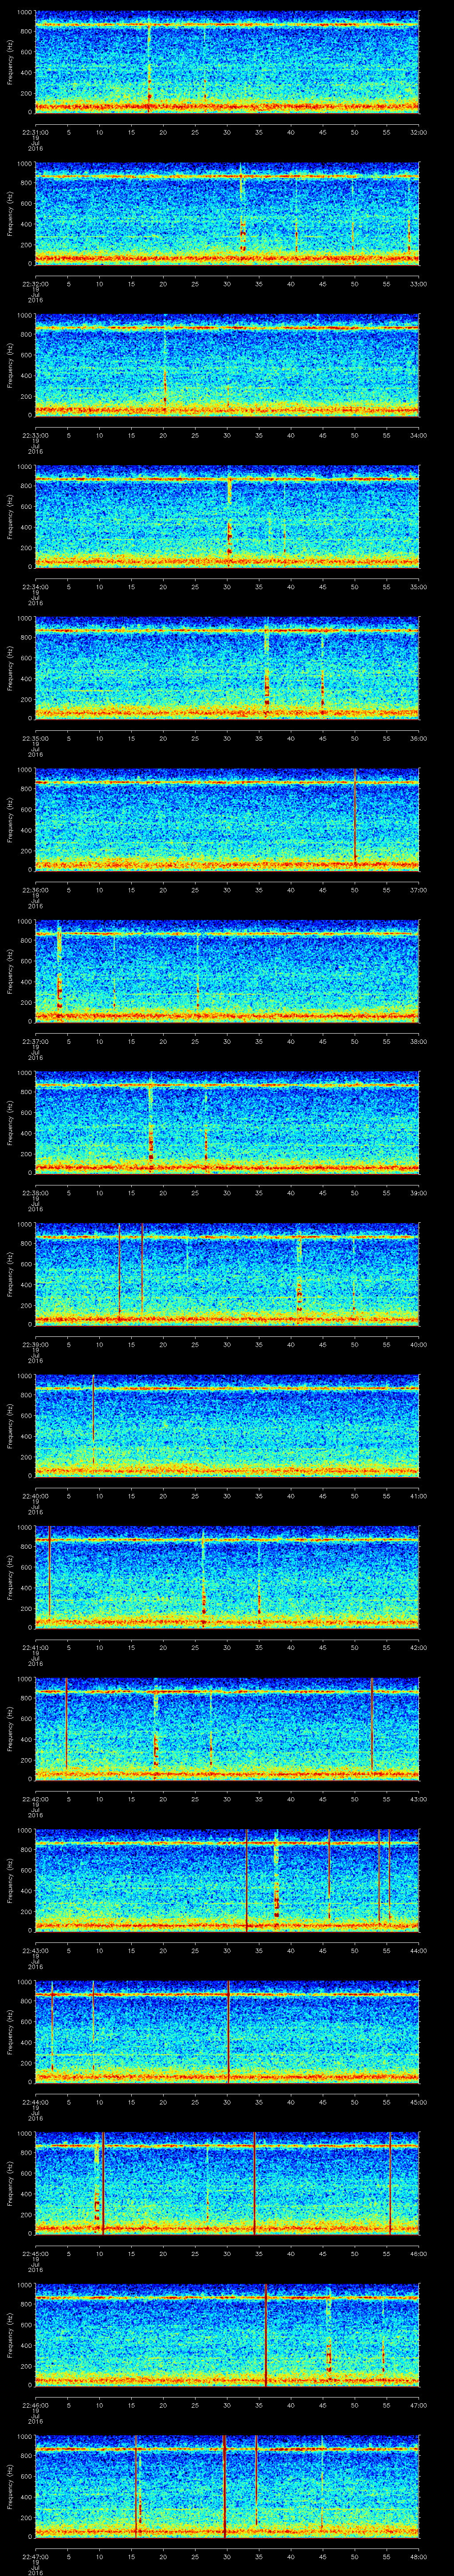Click the 22:48:00 end time label
Image resolution: width=454 pixels, height=2576 pixels.
pyautogui.click(x=418, y=2555)
